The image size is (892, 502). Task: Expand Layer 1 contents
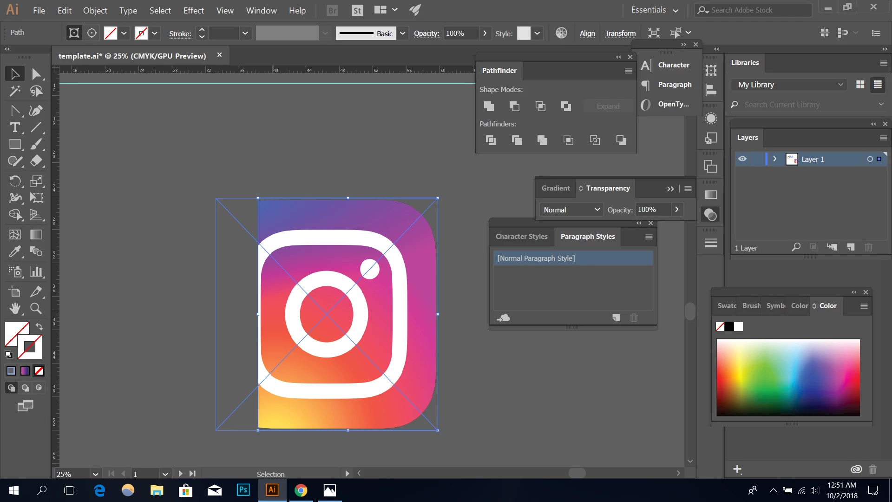coord(774,159)
